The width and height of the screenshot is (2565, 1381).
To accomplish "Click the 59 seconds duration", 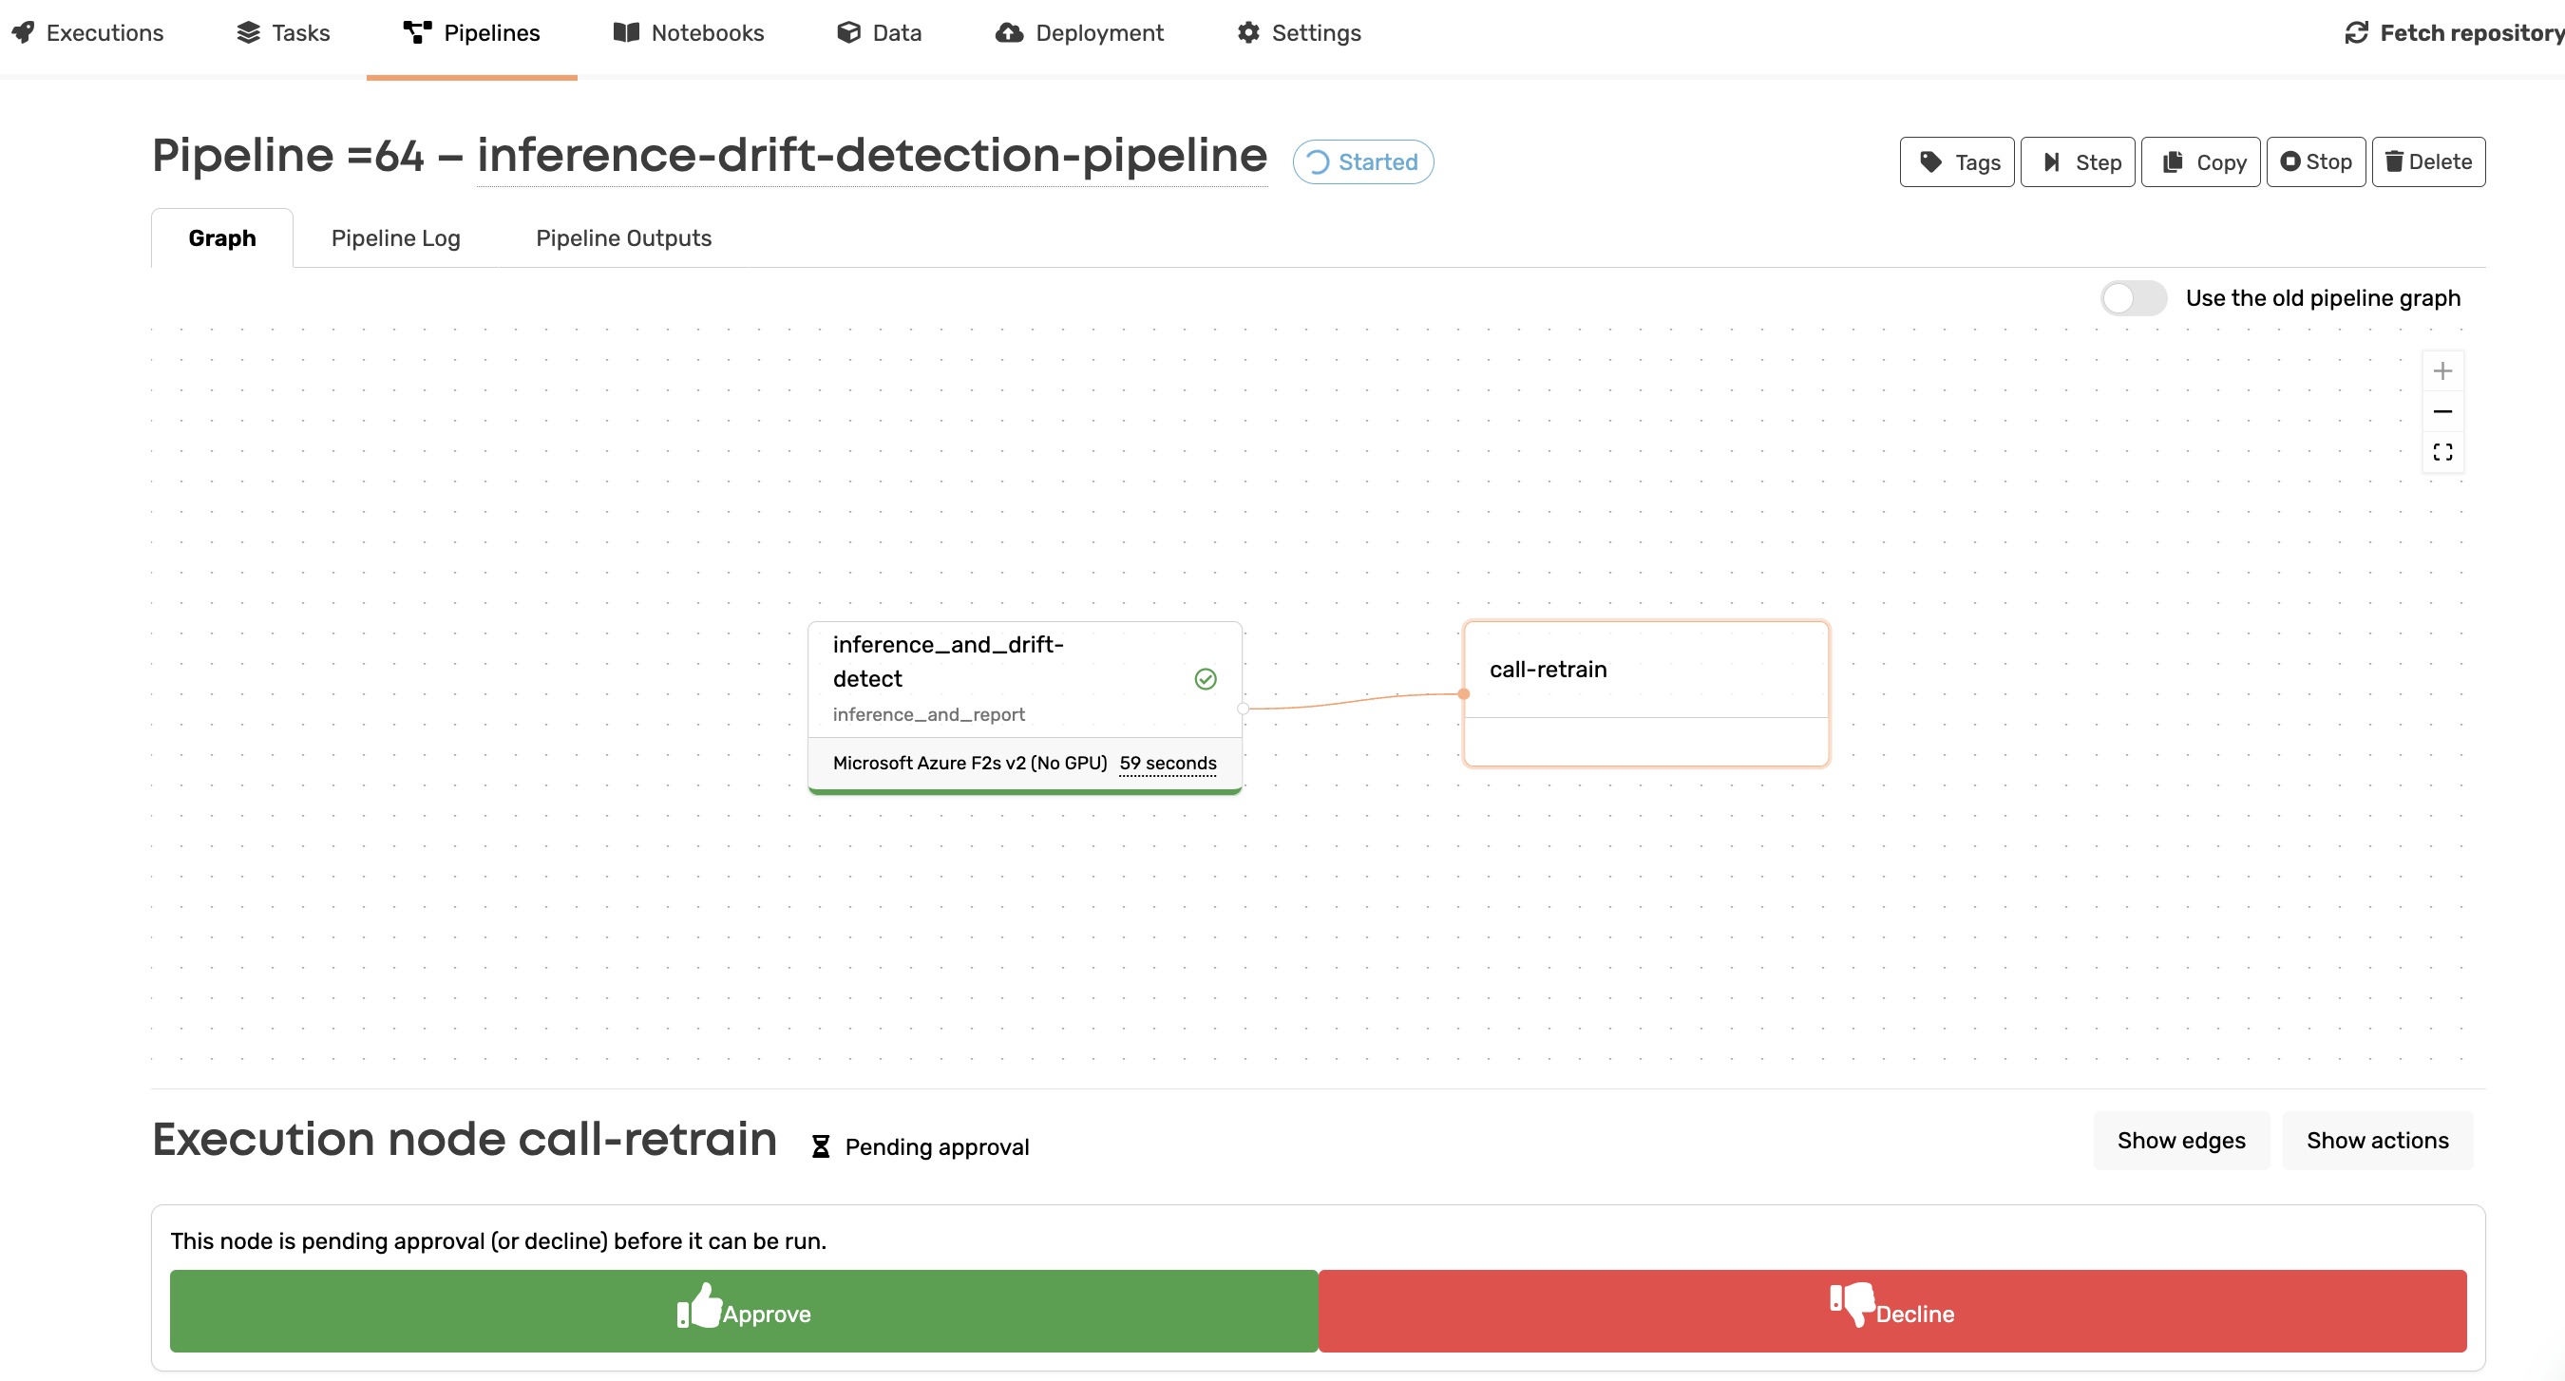I will coord(1167,763).
